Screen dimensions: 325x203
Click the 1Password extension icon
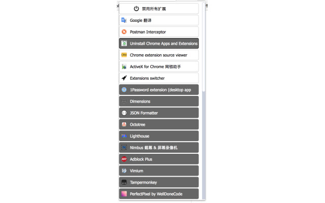124,90
